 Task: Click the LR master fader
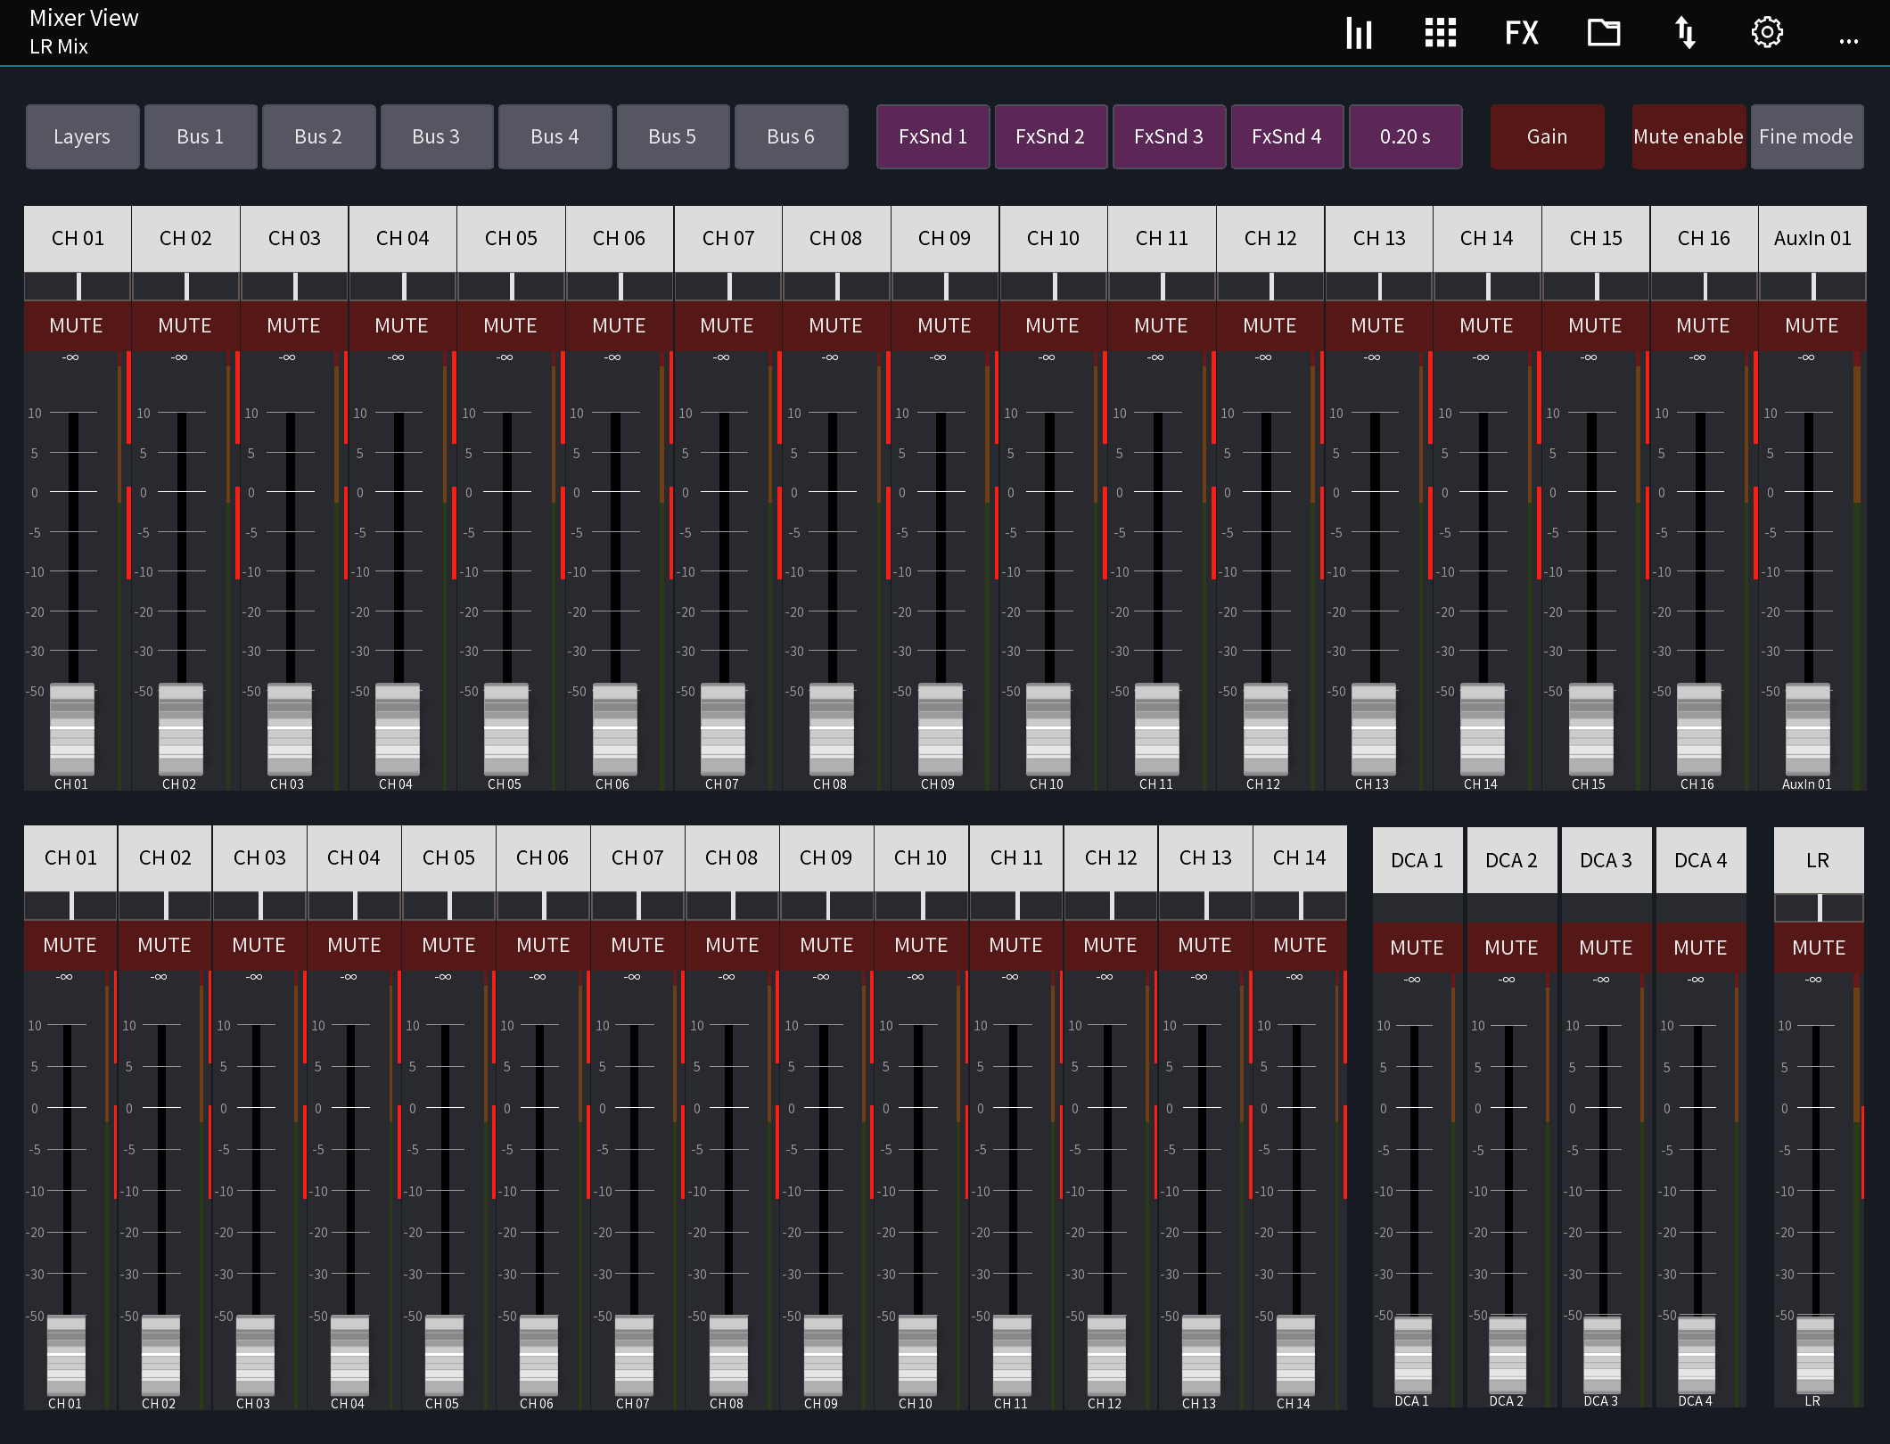coord(1818,1355)
